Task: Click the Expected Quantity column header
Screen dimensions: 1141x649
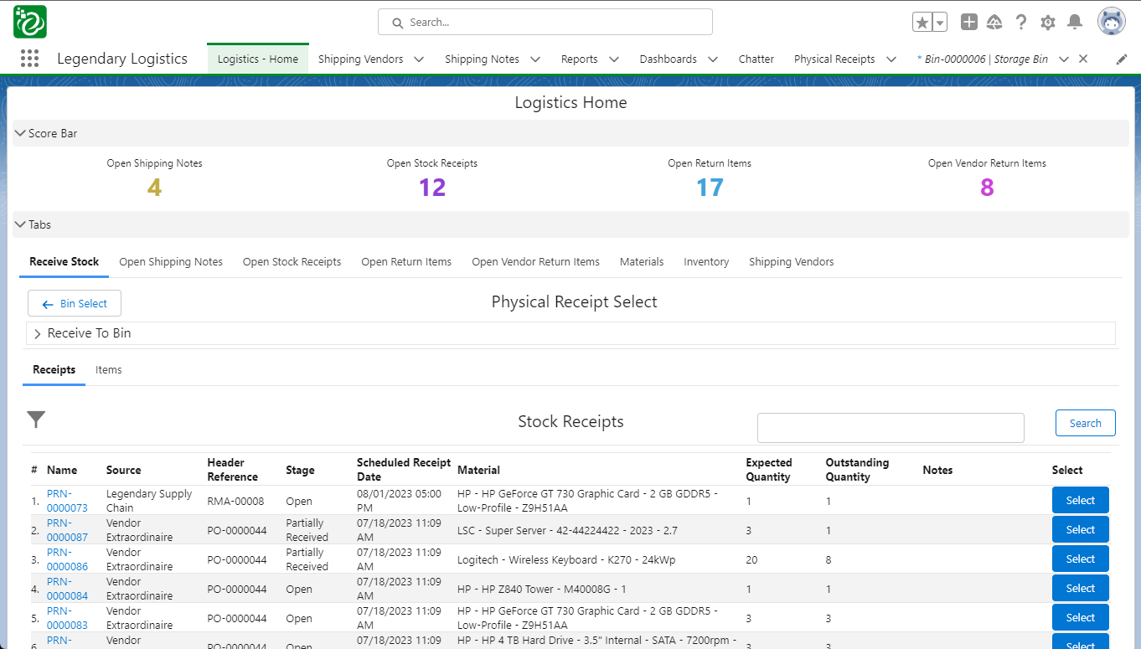Action: coord(769,470)
